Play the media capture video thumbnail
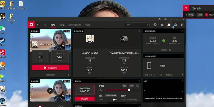Image resolution: width=214 pixels, height=107 pixels. click(x=50, y=91)
